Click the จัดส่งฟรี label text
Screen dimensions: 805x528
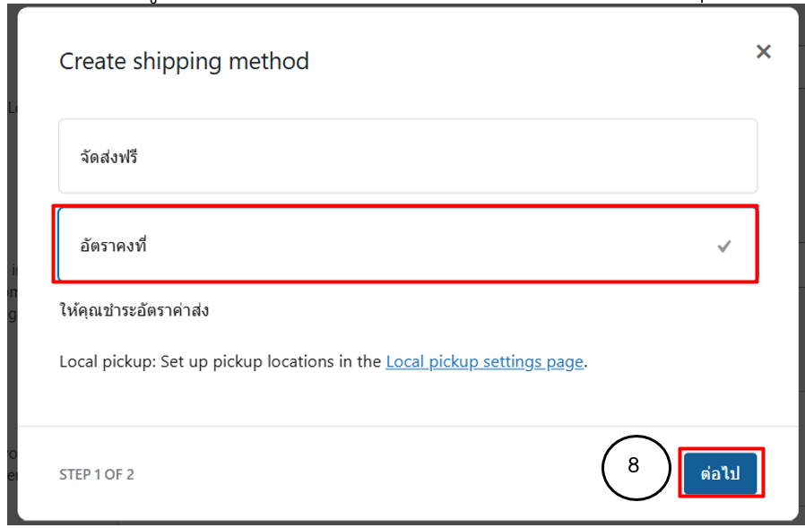click(108, 158)
